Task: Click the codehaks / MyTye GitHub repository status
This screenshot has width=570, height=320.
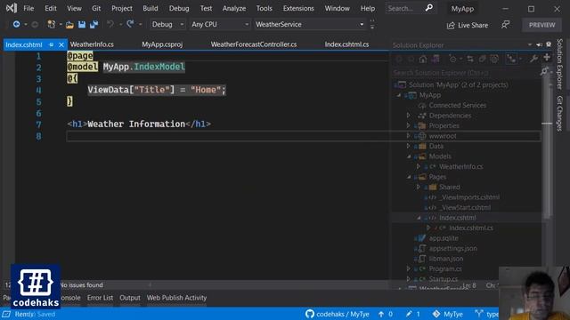Action: pos(337,314)
